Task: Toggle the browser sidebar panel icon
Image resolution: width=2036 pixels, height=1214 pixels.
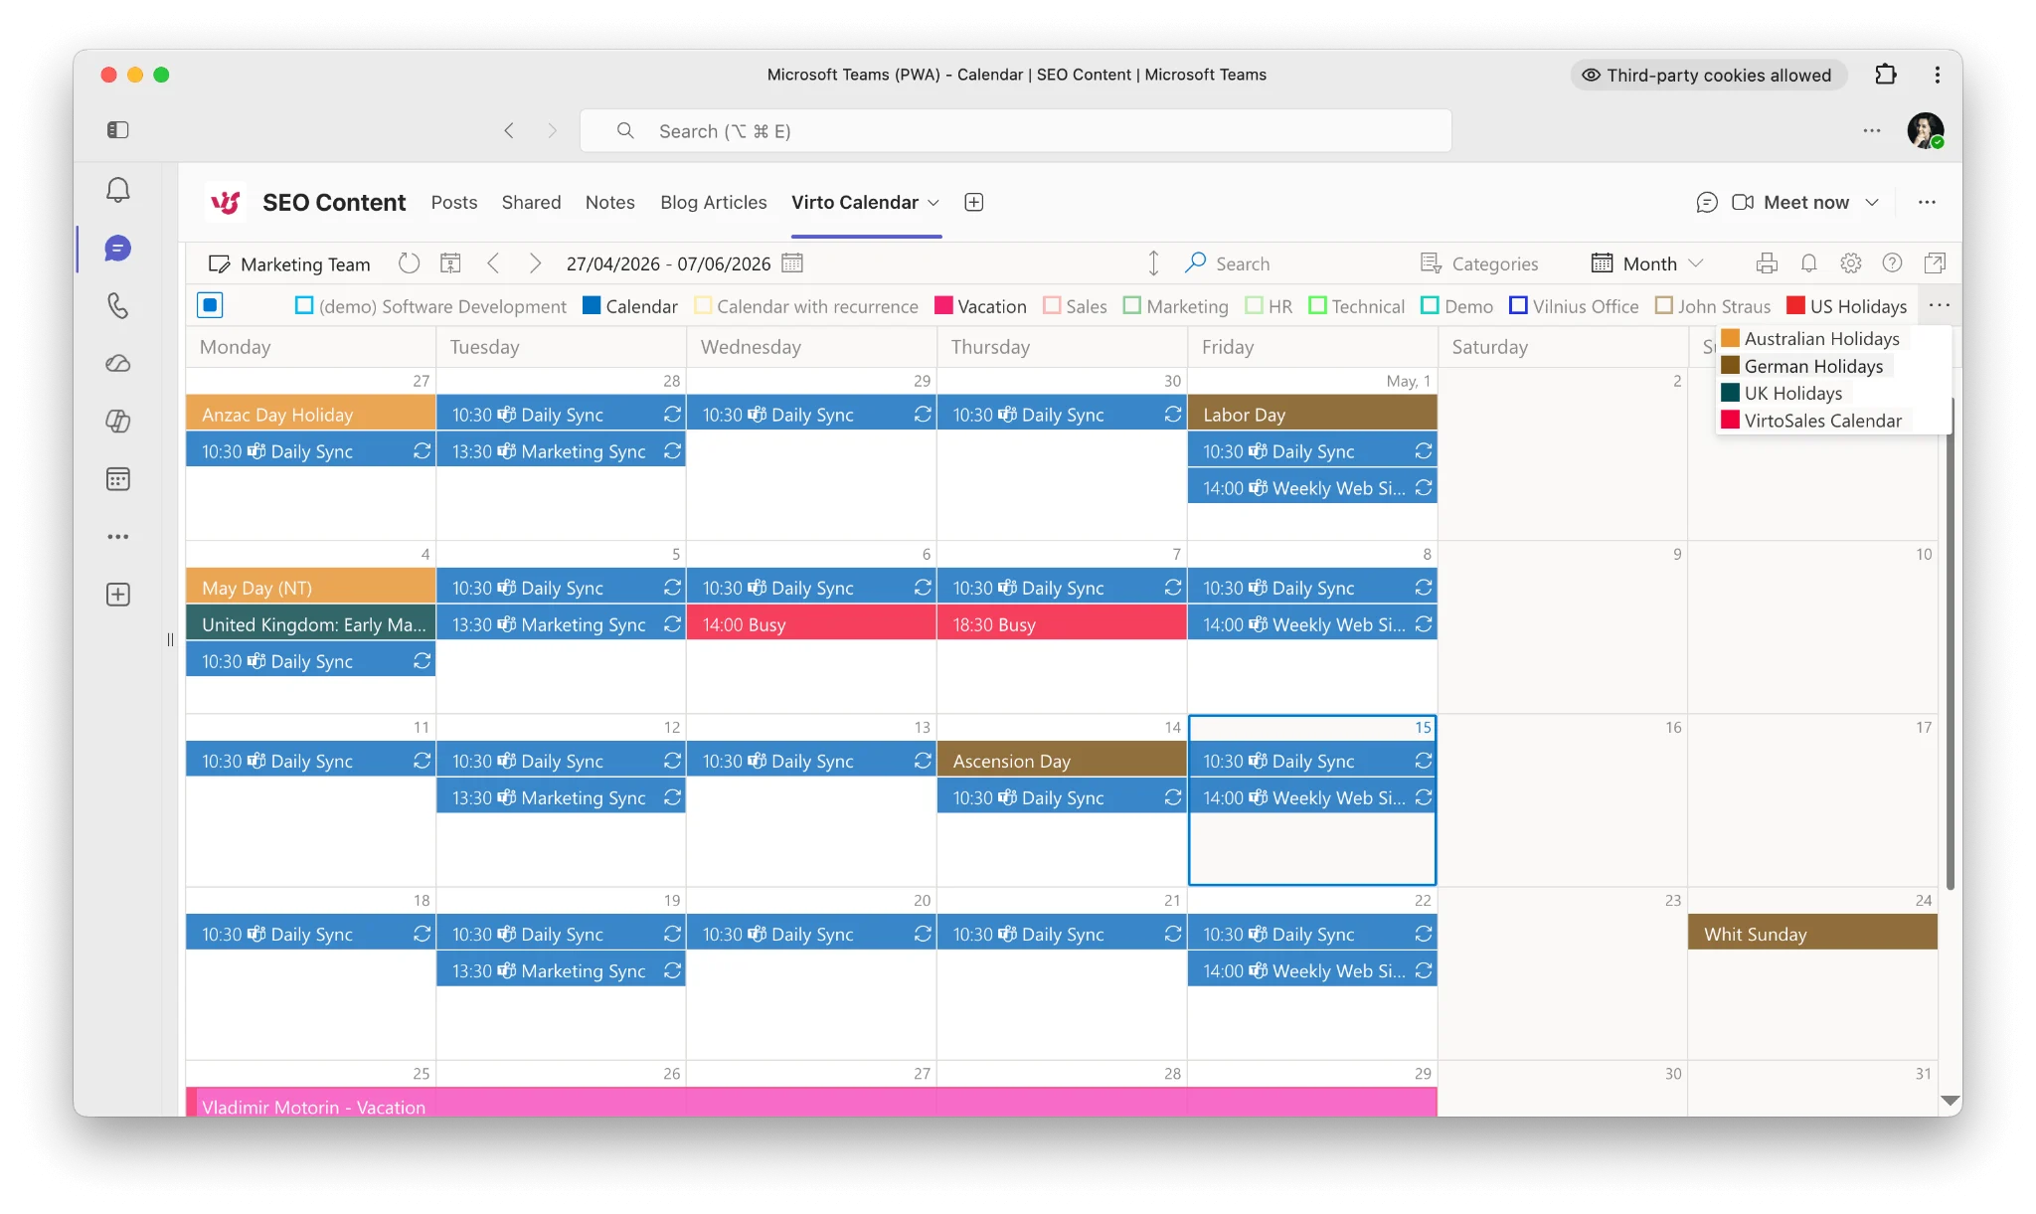Action: coord(118,130)
